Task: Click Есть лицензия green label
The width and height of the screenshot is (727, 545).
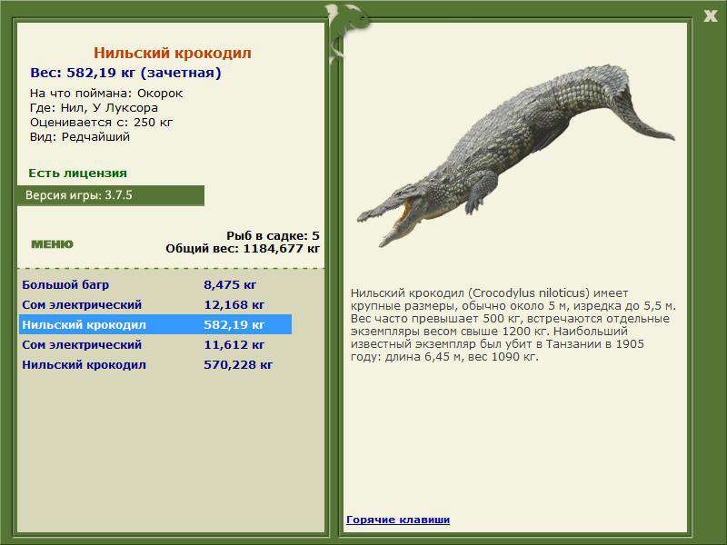Action: 78,173
